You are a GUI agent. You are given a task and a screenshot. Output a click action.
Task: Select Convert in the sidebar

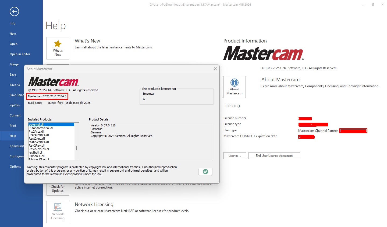15,115
